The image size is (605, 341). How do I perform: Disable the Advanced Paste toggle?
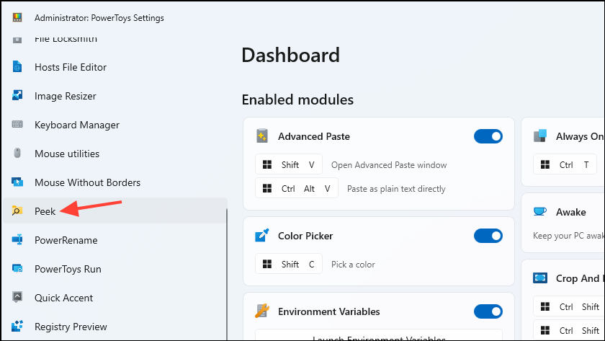[488, 136]
